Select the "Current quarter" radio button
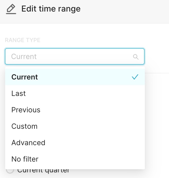The image size is (169, 178). [10, 170]
